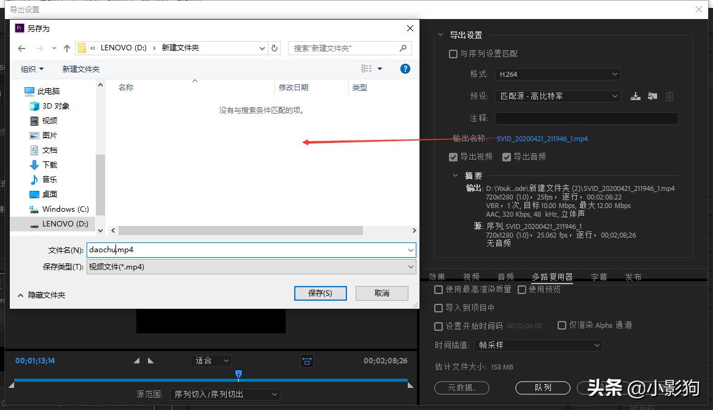Enable 使用最高渲染质量 checkbox
The width and height of the screenshot is (713, 410).
coord(438,290)
